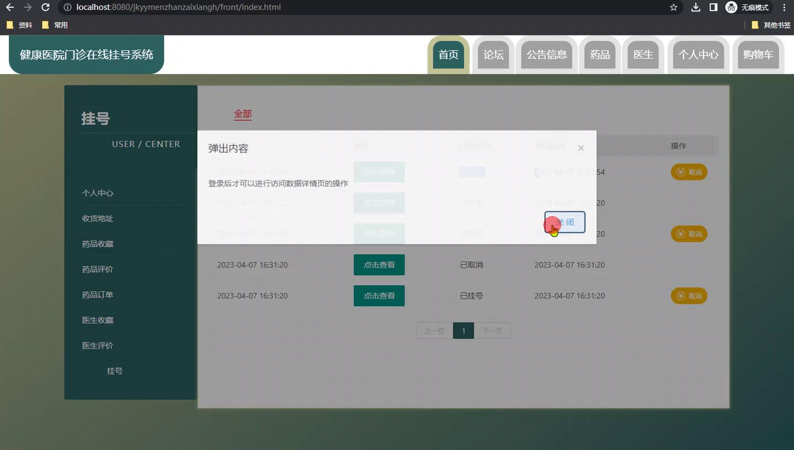
Task: Open the 购物车 navigation tab
Action: [x=758, y=55]
